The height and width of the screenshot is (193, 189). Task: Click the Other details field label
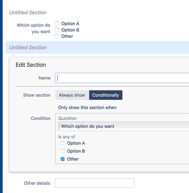[37, 183]
